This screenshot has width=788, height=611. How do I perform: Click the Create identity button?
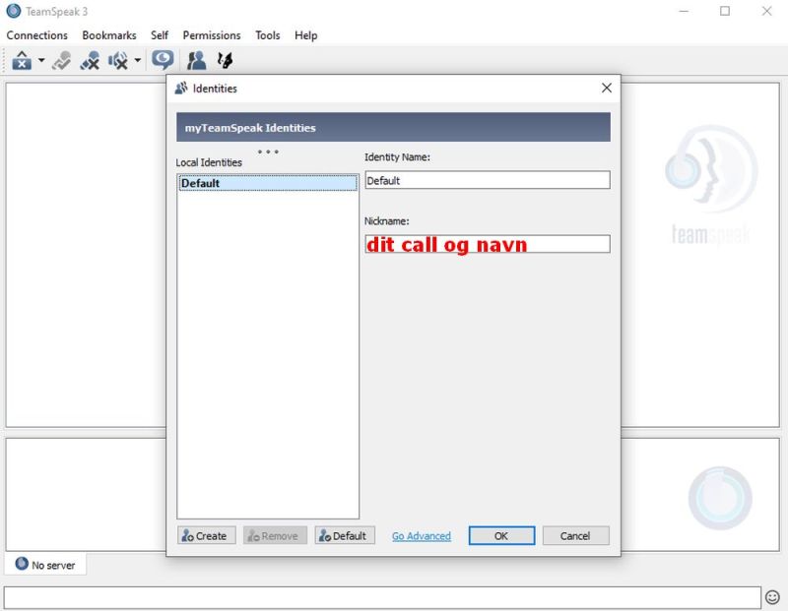pos(207,535)
